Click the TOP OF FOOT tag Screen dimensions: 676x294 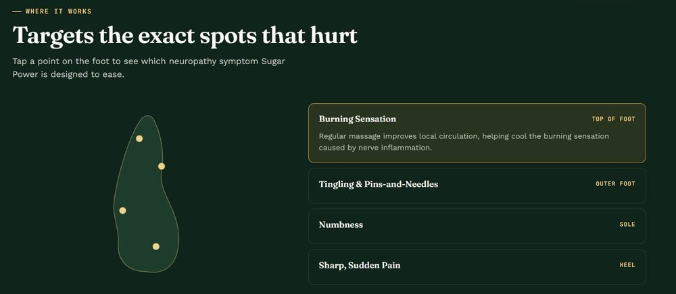[613, 119]
